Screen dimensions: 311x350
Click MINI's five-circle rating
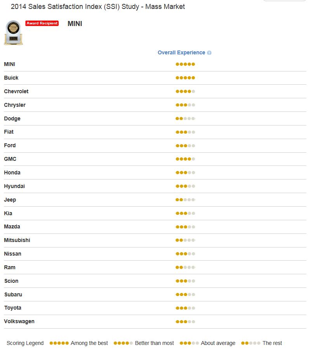[x=185, y=64]
